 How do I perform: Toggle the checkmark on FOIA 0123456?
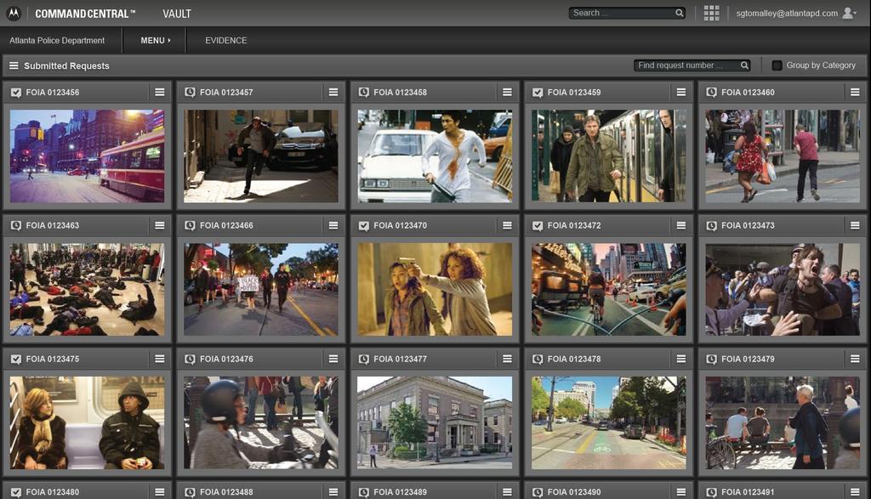(16, 92)
